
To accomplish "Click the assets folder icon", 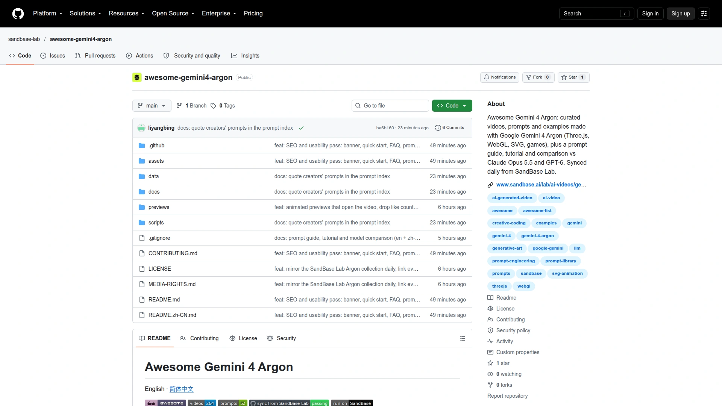I will pyautogui.click(x=142, y=161).
